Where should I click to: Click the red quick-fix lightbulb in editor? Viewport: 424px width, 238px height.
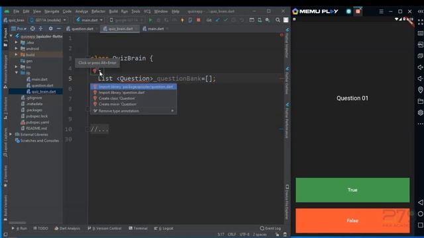pos(95,71)
